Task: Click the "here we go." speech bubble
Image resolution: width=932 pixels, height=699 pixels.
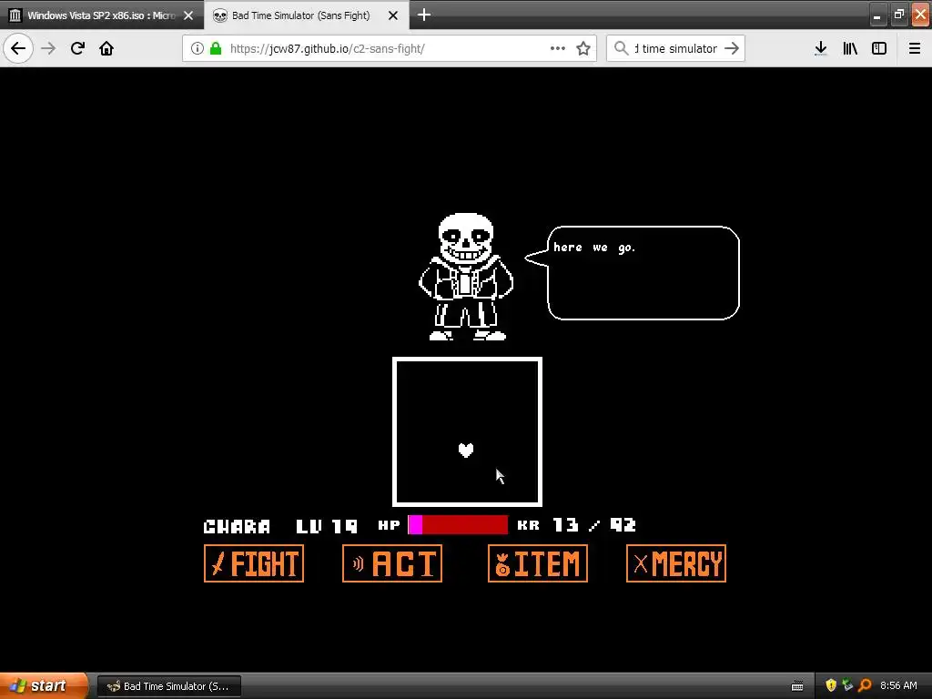Action: click(x=633, y=273)
